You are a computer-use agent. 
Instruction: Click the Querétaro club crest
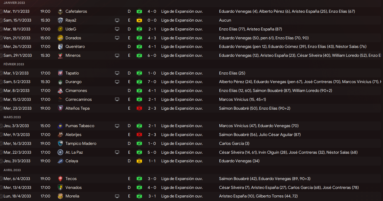pyautogui.click(x=60, y=47)
